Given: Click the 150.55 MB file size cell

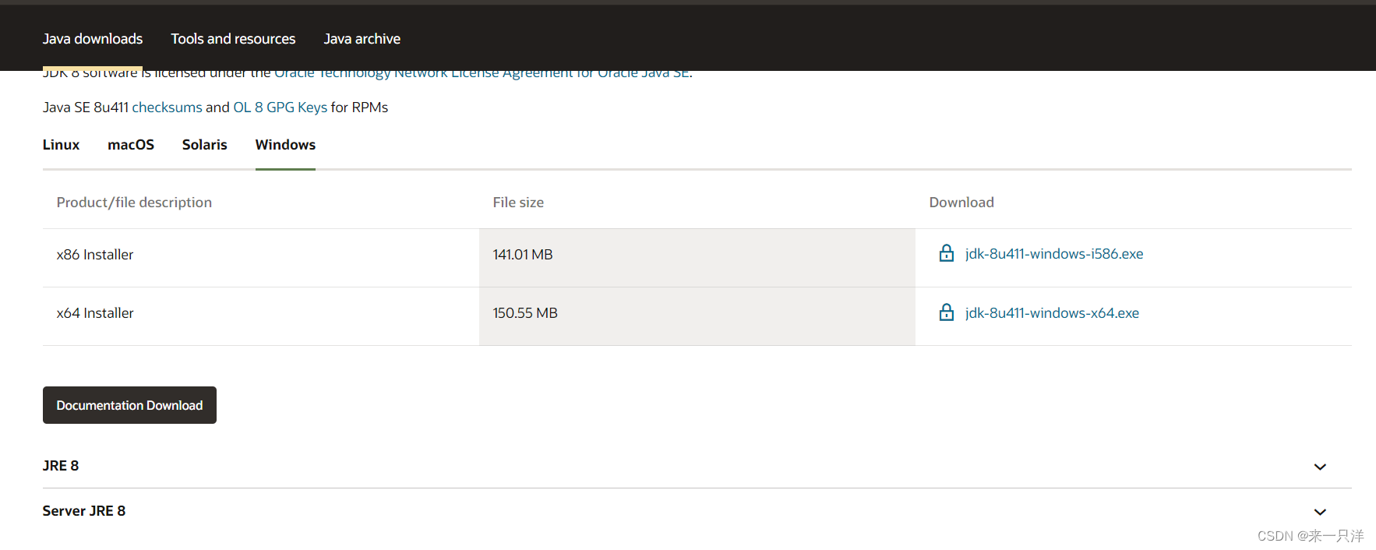Looking at the screenshot, I should pyautogui.click(x=697, y=316).
